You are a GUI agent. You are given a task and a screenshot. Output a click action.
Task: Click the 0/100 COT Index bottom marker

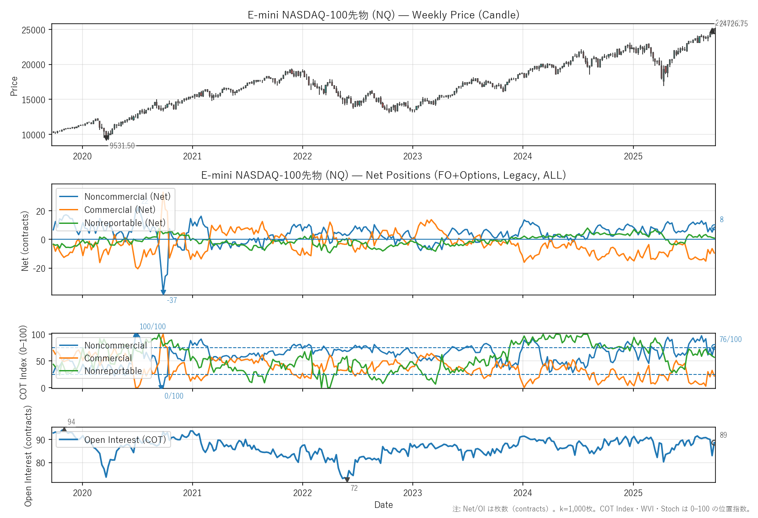[161, 387]
